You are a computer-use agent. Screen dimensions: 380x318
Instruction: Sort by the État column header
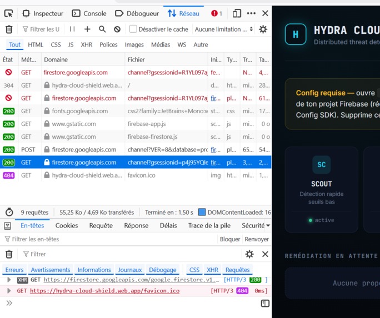coord(9,59)
